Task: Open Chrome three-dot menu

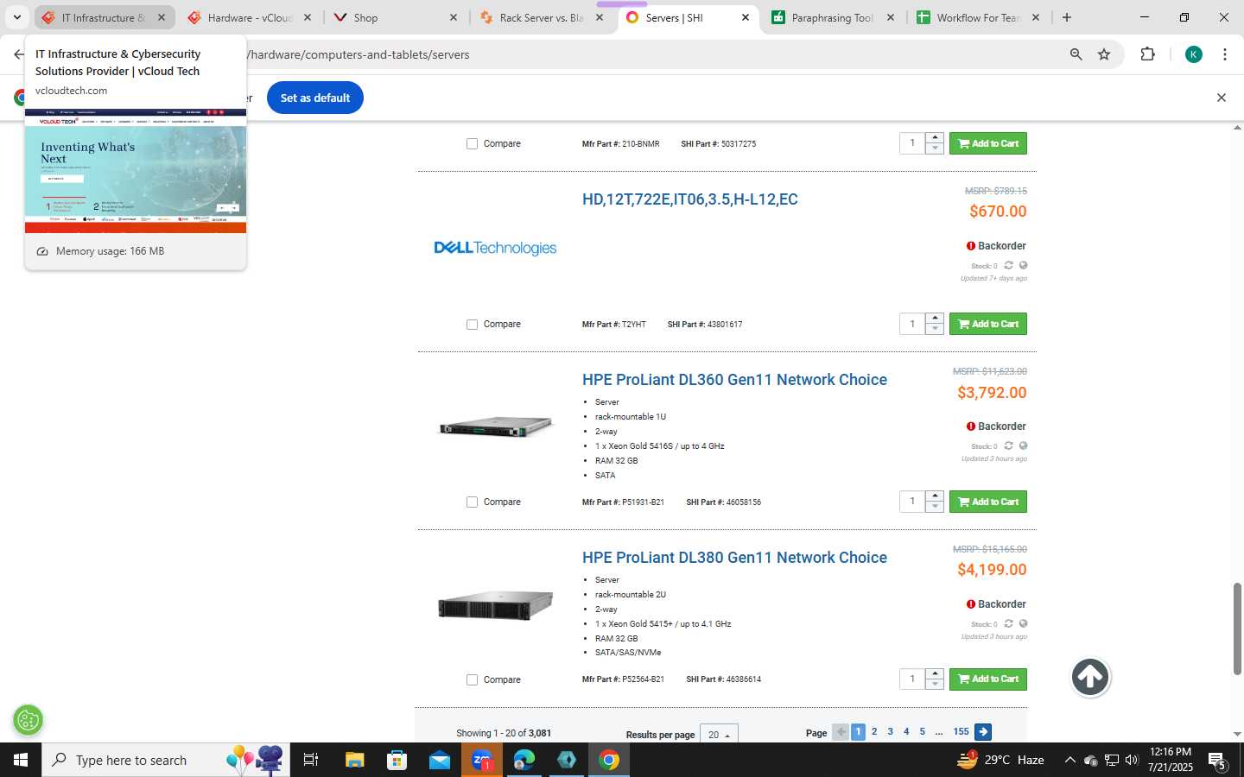Action: [x=1225, y=54]
